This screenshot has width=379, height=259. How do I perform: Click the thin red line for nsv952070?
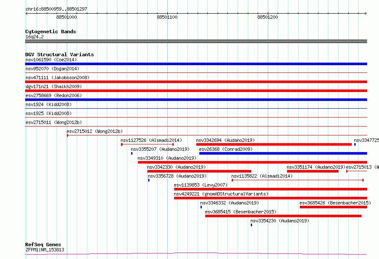pos(196,72)
